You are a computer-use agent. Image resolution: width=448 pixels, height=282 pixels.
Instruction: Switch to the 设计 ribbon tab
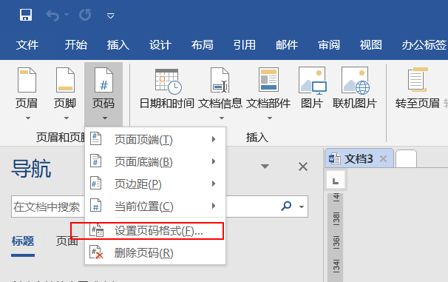pos(160,45)
